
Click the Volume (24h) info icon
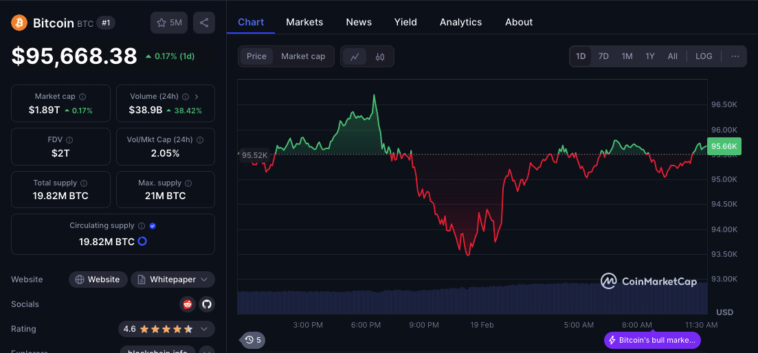(x=186, y=97)
